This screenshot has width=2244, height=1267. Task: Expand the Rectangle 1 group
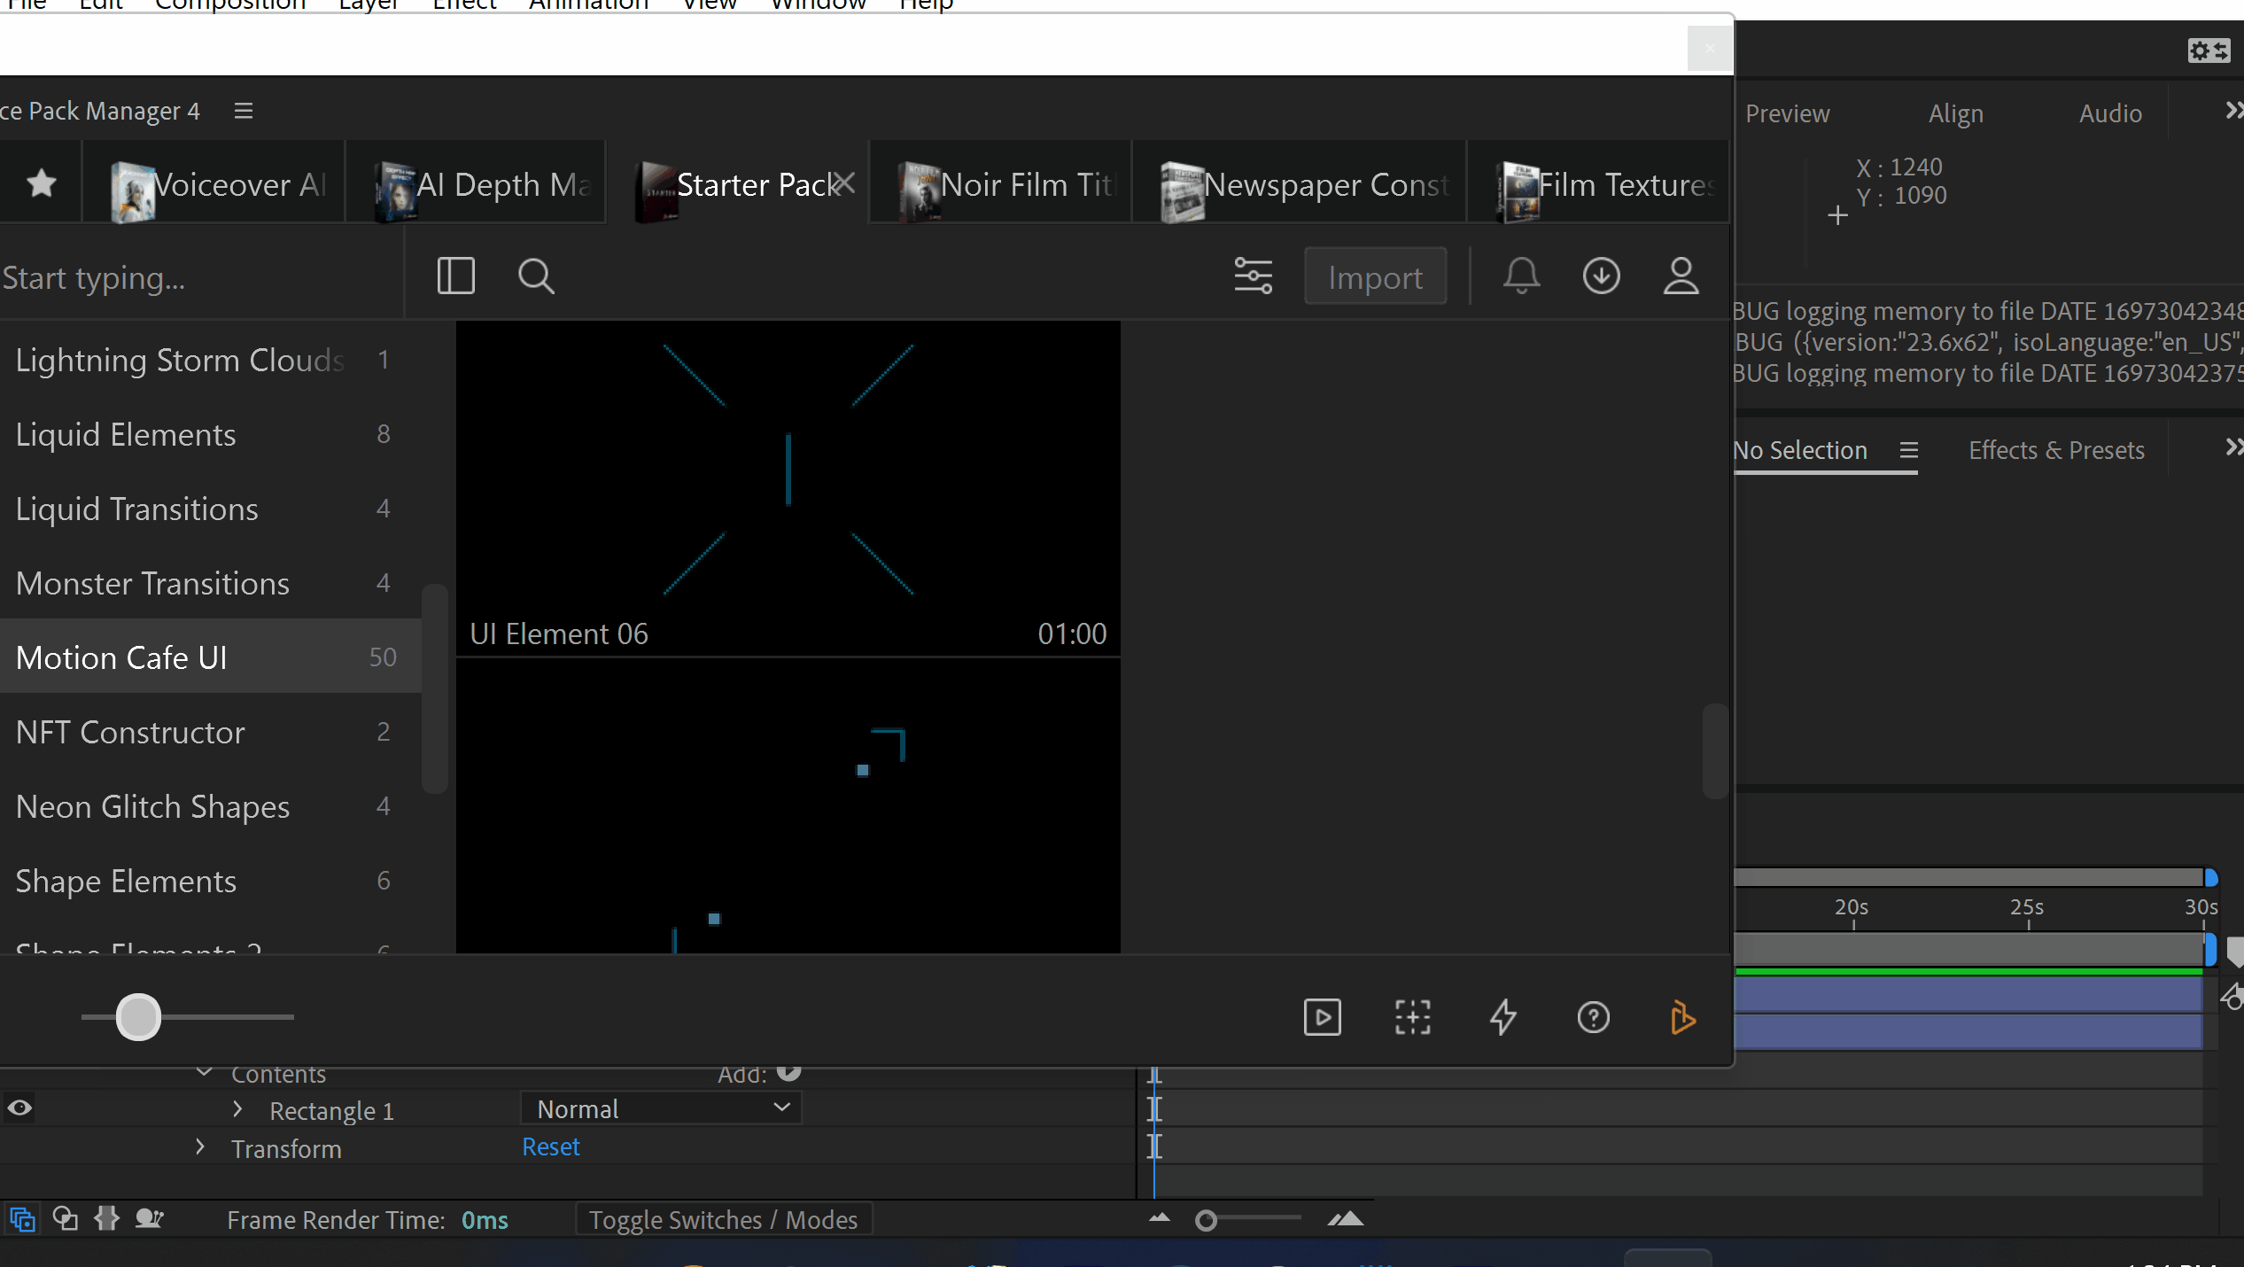click(x=237, y=1109)
